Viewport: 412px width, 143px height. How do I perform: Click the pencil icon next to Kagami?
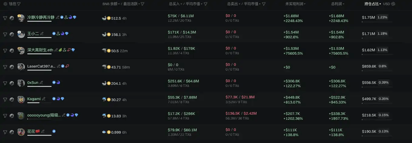(44, 99)
